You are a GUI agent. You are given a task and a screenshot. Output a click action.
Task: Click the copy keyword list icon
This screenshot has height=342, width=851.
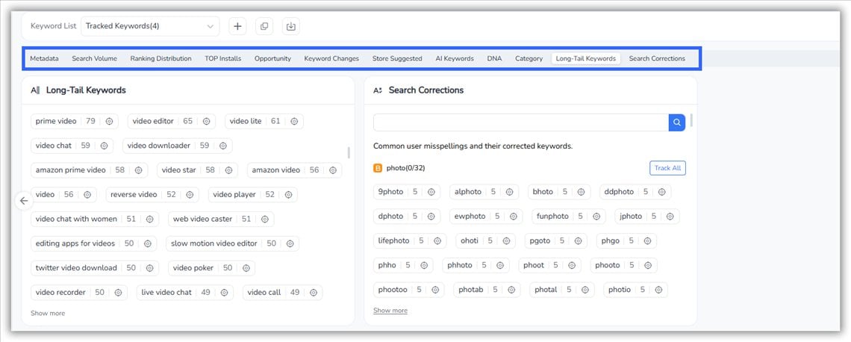click(264, 26)
